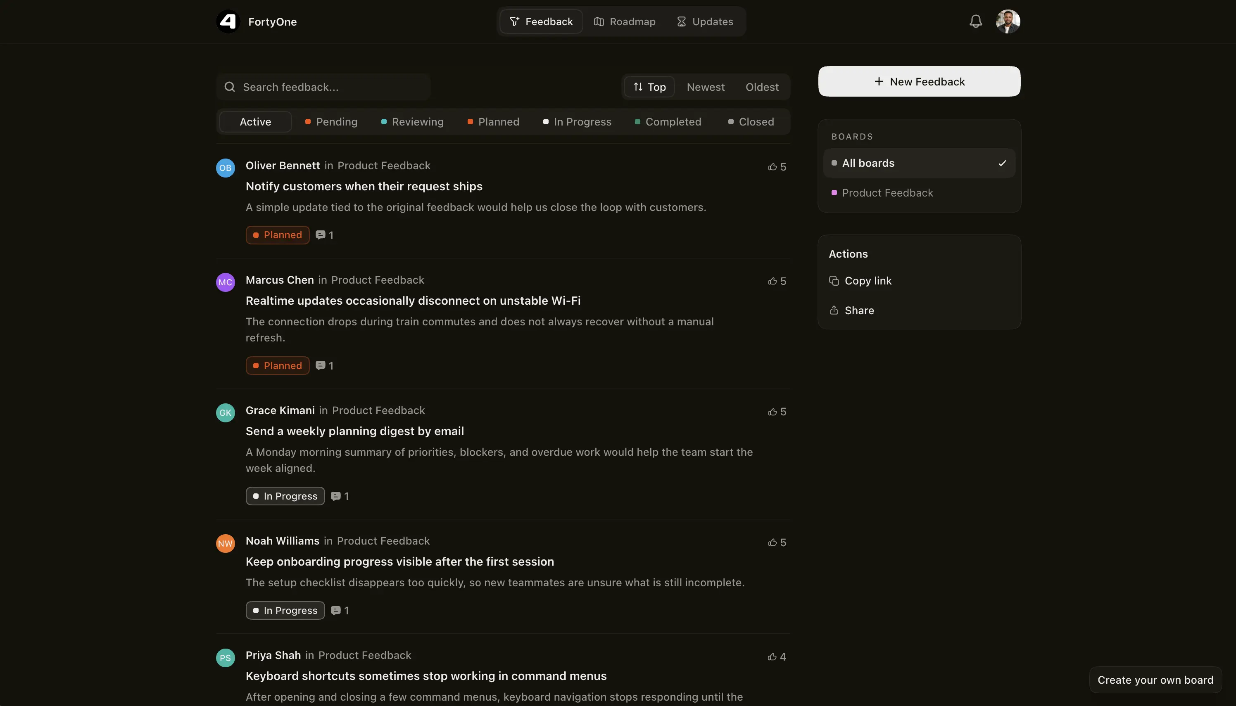Click the Updates hourglass icon
The image size is (1236, 706).
pos(681,21)
